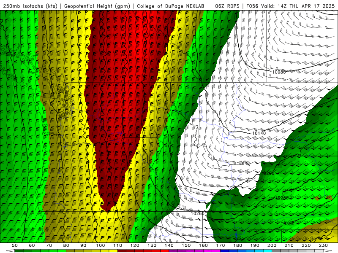Select the dark red swatch just after 110
This screenshot has width=338, height=253.
point(122,251)
